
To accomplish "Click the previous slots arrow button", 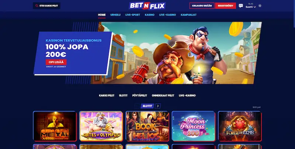I will coord(137,106).
